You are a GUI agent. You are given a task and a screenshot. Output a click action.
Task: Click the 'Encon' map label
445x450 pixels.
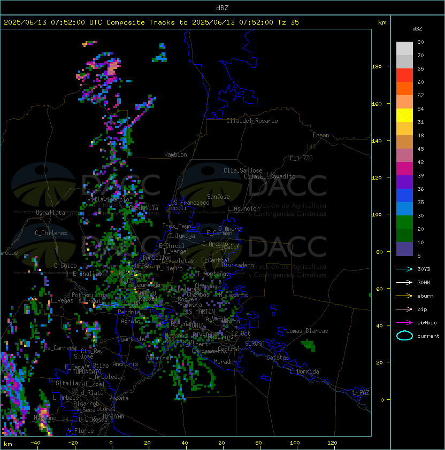pyautogui.click(x=321, y=135)
